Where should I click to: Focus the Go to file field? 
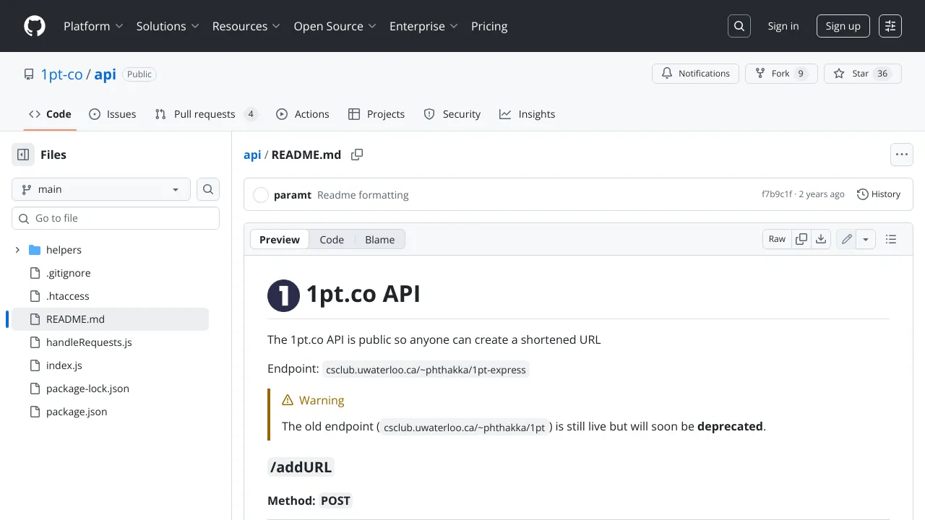(x=116, y=218)
